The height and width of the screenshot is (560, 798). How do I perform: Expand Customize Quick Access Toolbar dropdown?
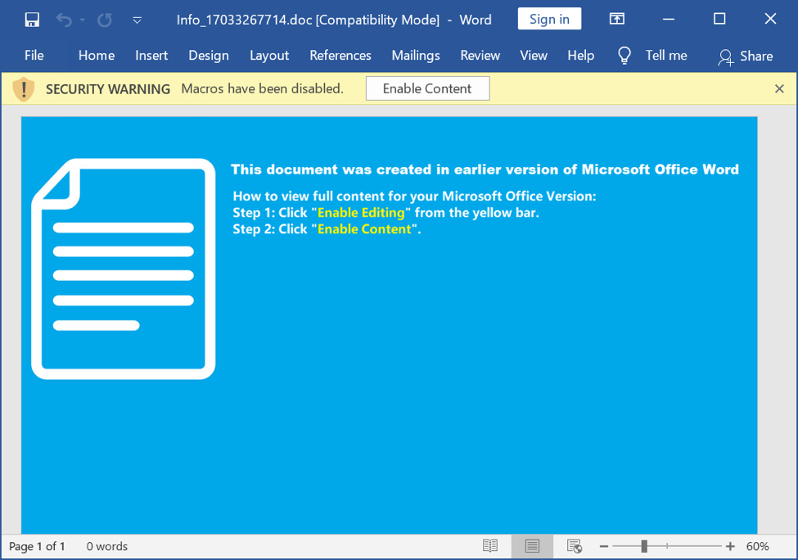click(x=137, y=20)
